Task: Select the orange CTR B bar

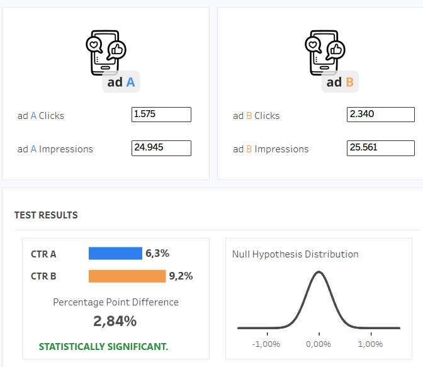Action: [x=128, y=276]
